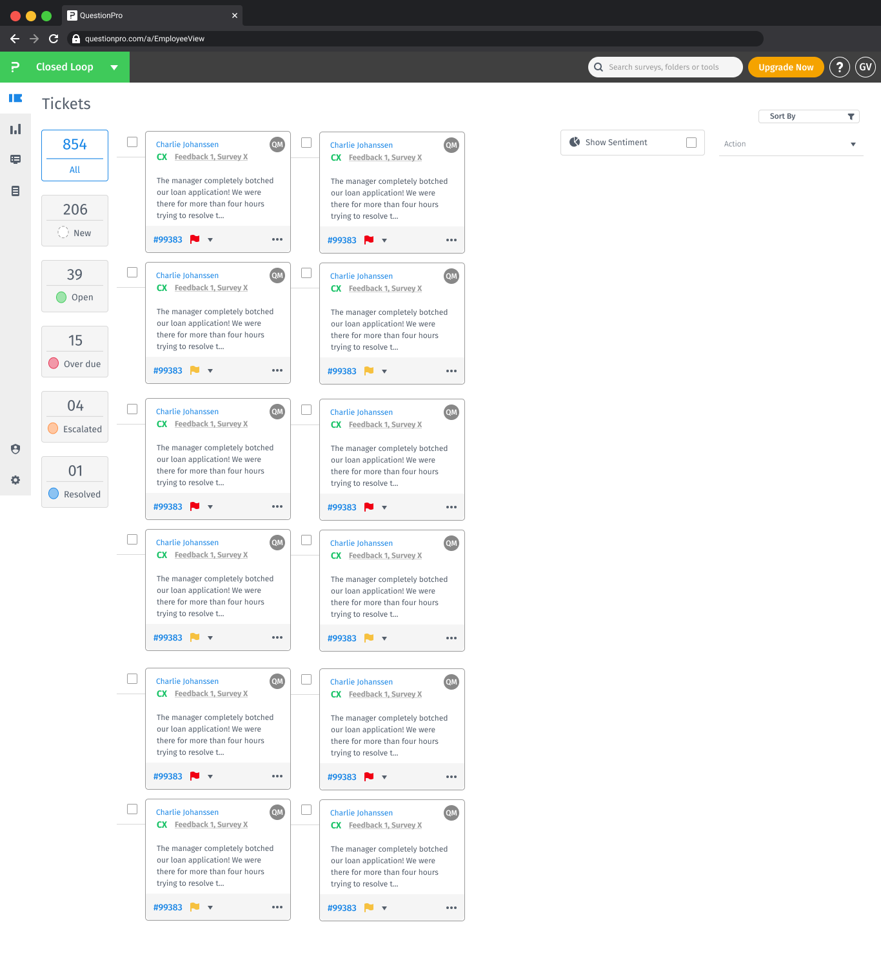881x960 pixels.
Task: Show the 04 Escalated tickets
Action: pos(75,417)
